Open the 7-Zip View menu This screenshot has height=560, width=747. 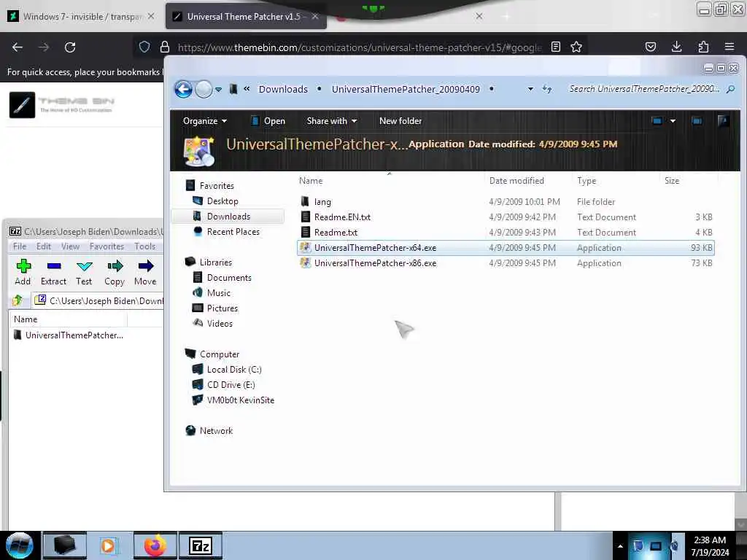tap(70, 246)
